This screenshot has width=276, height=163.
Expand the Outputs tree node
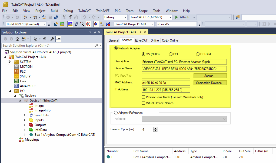click(25, 125)
